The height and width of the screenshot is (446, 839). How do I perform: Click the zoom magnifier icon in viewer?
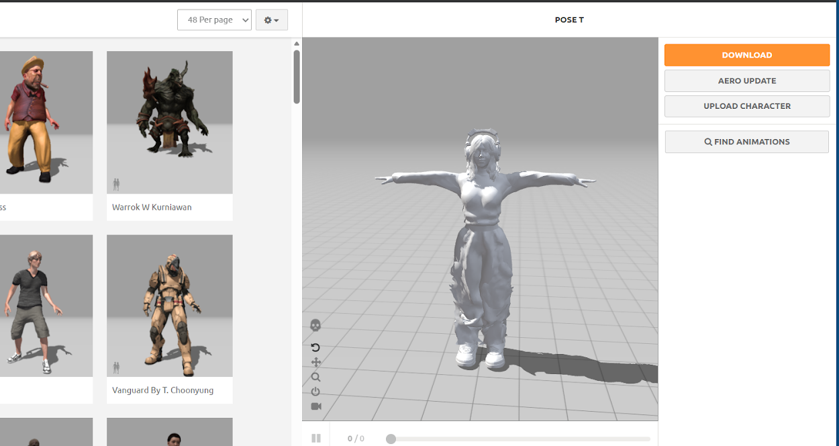point(315,377)
